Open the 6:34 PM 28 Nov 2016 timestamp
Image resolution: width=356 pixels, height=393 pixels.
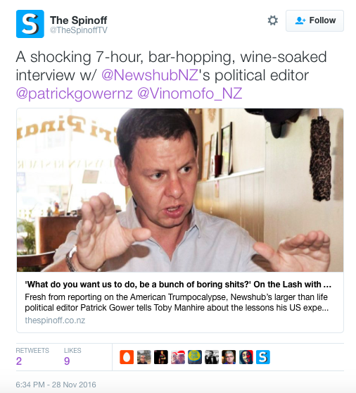(56, 385)
